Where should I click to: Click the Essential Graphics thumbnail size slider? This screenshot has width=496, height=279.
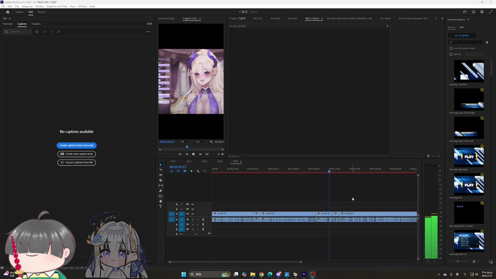click(x=459, y=261)
